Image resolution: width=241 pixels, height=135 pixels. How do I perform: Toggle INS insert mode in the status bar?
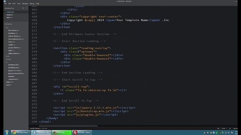click(x=218, y=128)
